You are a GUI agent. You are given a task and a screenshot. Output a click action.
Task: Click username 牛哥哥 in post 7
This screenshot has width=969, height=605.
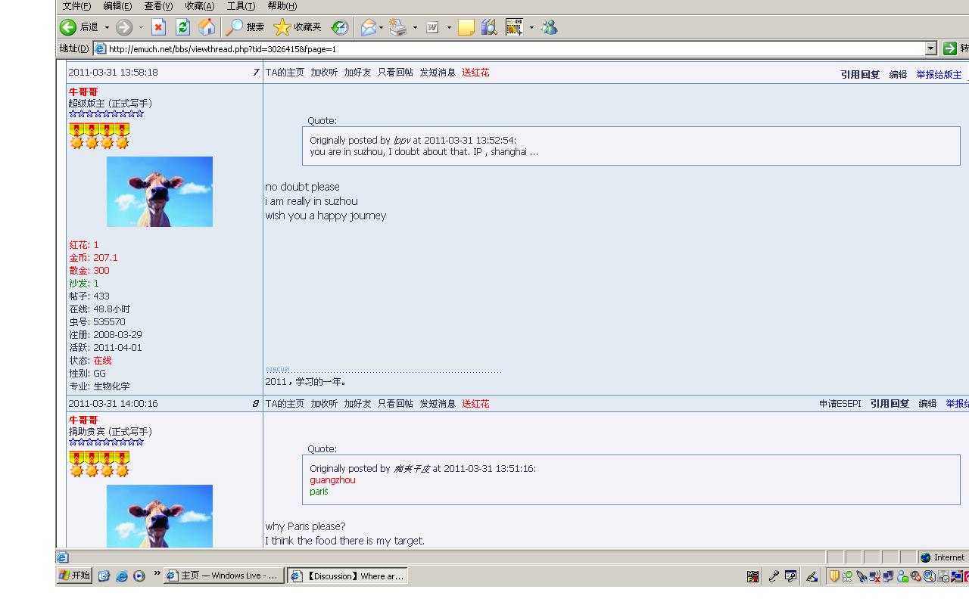[83, 92]
